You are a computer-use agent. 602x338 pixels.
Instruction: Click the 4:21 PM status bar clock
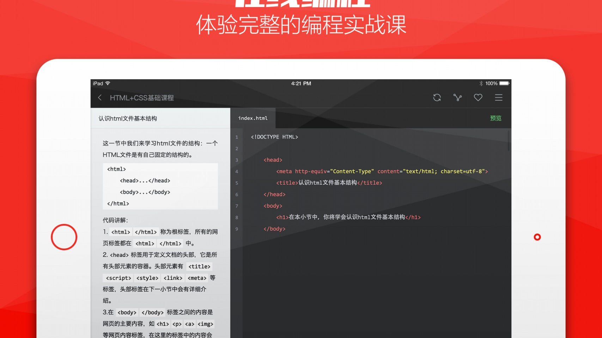coord(301,83)
